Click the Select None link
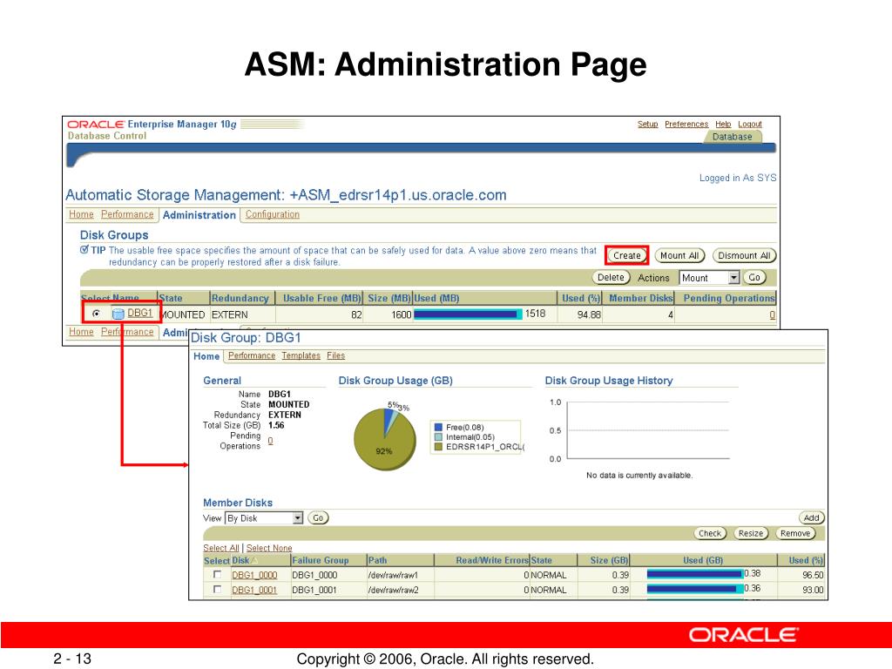892x669 pixels. 269,548
